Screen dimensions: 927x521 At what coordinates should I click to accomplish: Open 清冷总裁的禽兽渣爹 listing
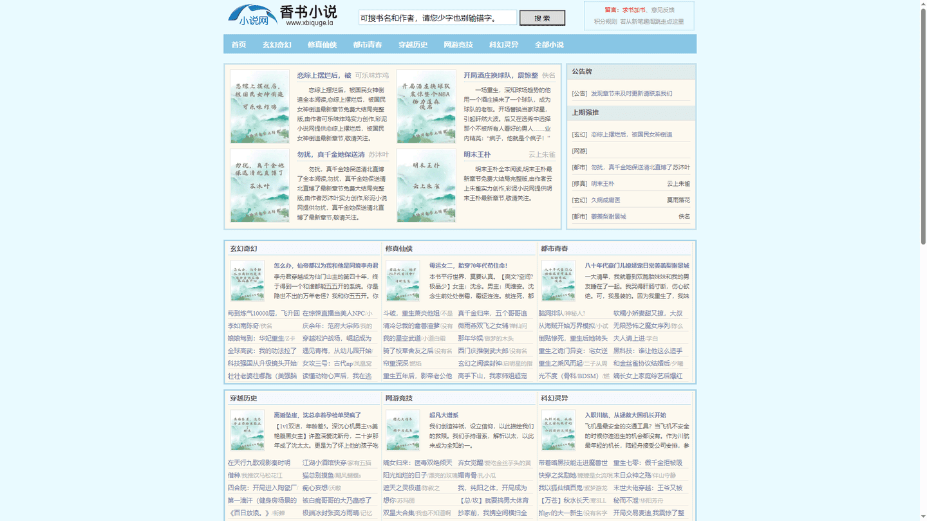coord(411,326)
